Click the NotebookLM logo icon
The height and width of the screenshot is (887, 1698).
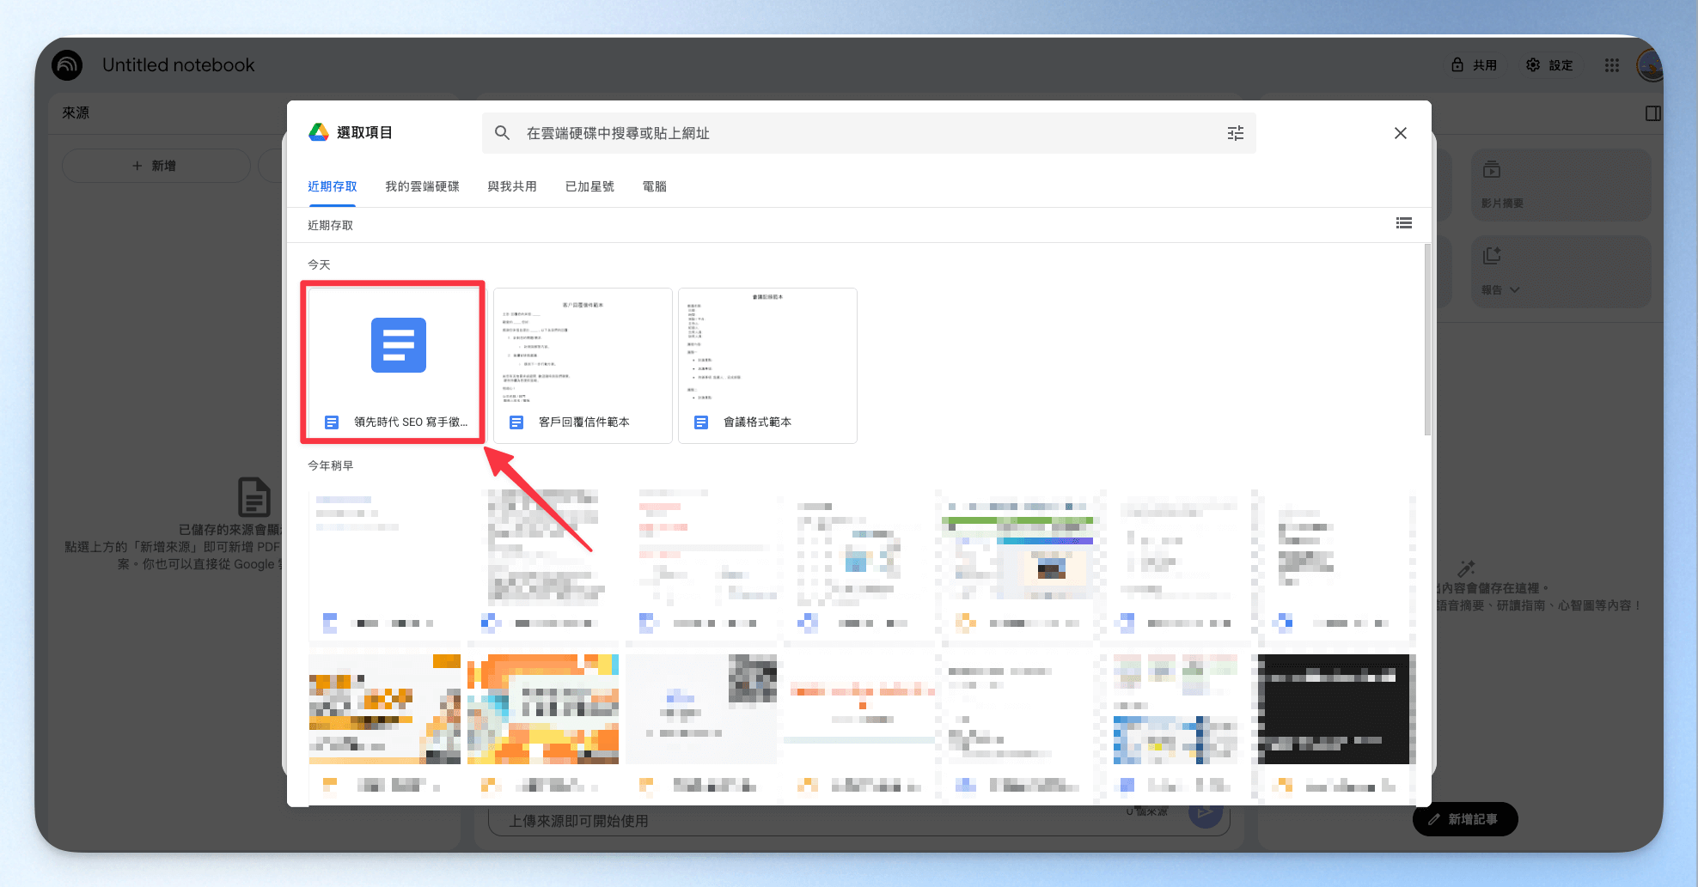pos(67,65)
